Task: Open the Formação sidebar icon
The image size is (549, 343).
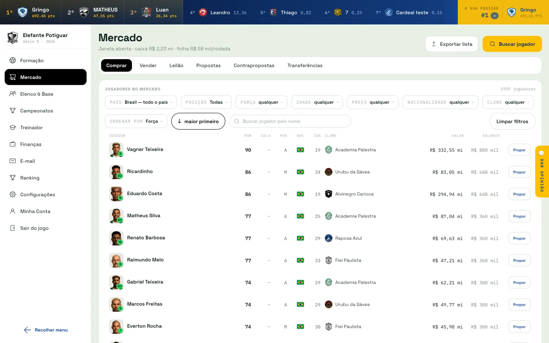Action: (13, 60)
